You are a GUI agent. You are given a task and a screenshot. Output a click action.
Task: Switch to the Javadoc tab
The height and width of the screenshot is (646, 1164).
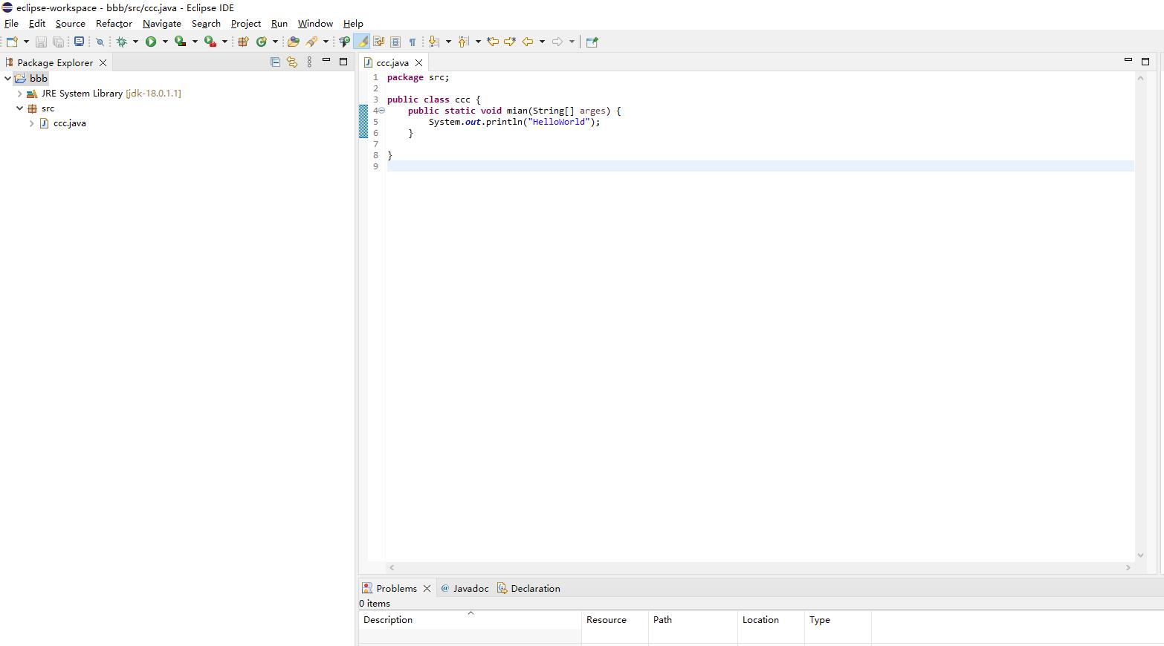coord(471,588)
